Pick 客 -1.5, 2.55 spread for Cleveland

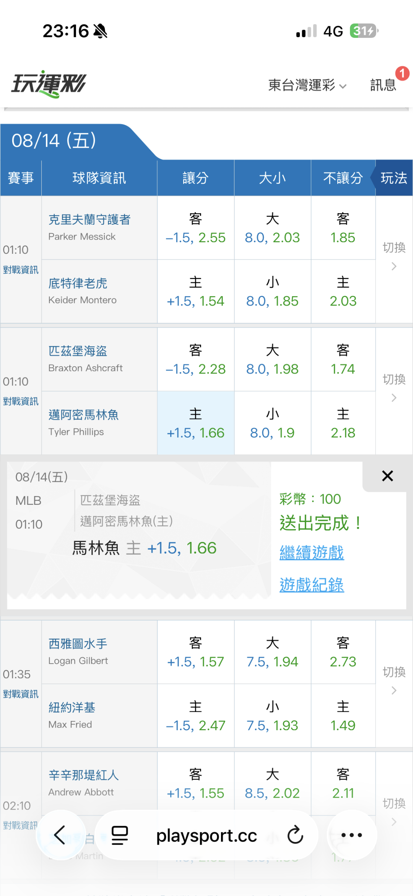[195, 228]
